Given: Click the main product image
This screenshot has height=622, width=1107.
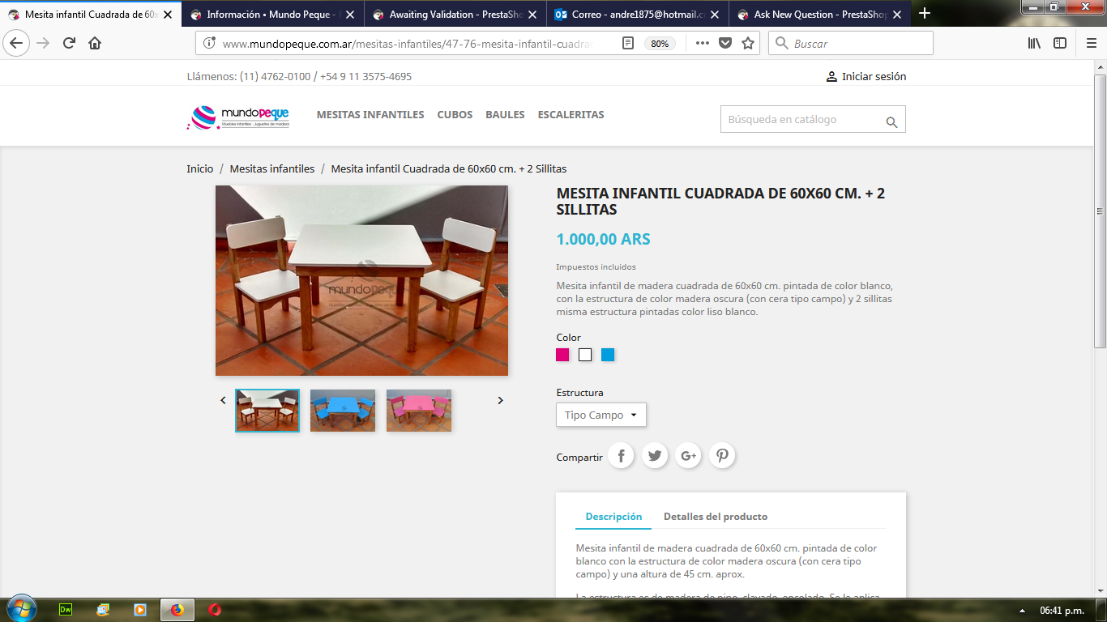Looking at the screenshot, I should [x=361, y=280].
